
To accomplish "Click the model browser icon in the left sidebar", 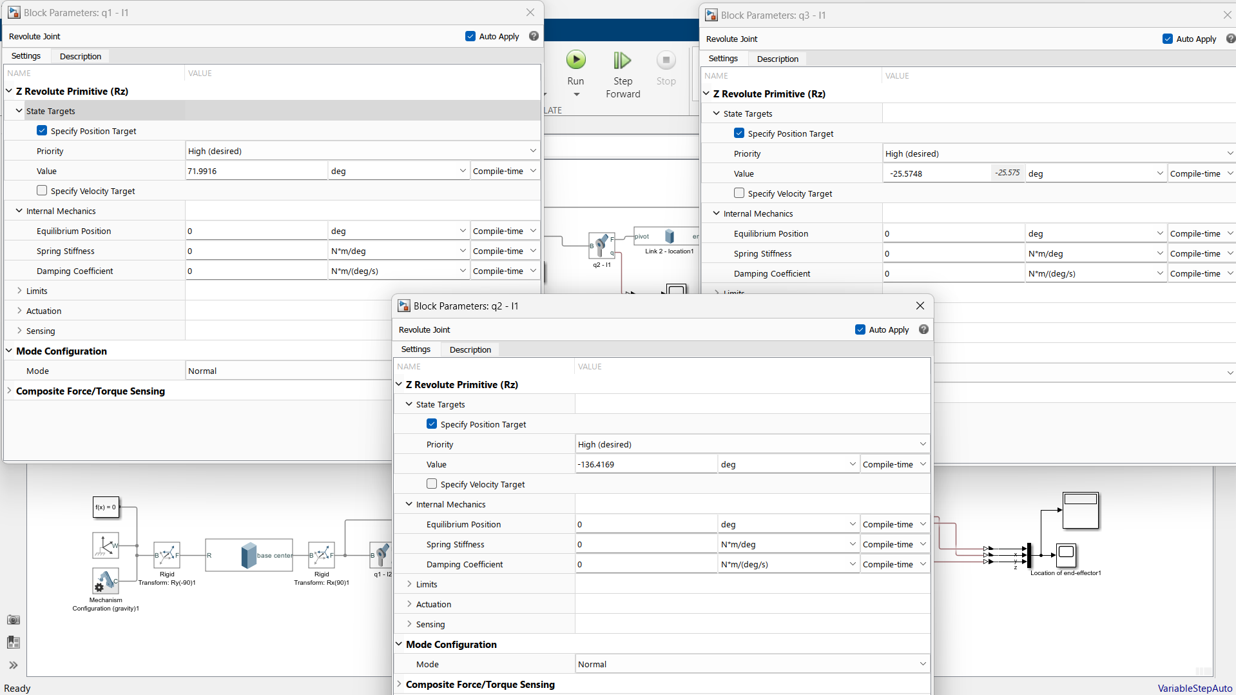I will 14,642.
